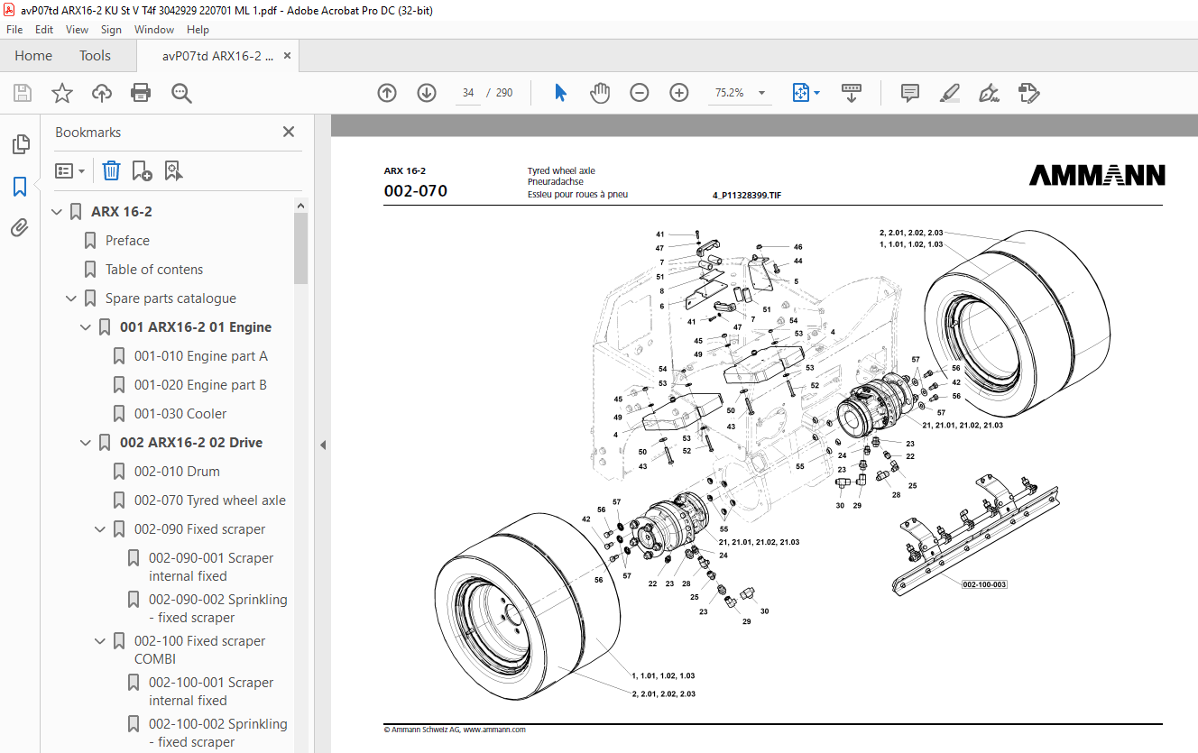Find current bookmark icon
Screen dimensions: 1198x753
tap(173, 170)
